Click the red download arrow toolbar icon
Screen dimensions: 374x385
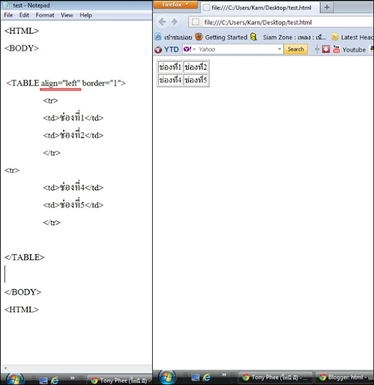click(x=326, y=49)
